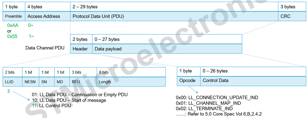
Task: Click the green 0xAA preamble value
Action: pos(13,26)
